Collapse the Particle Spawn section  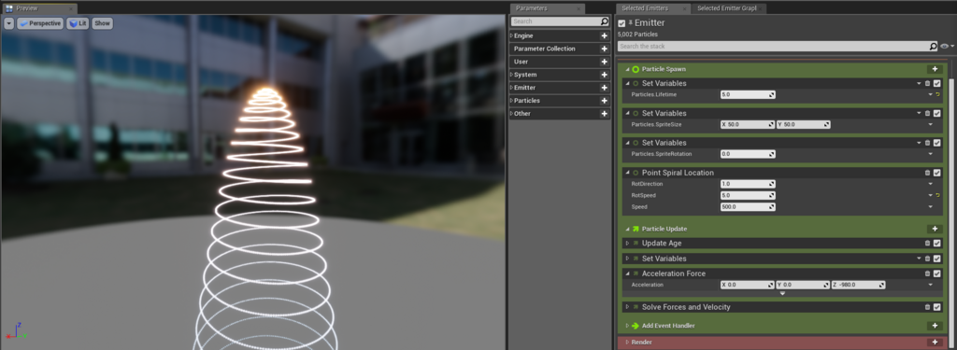click(627, 69)
